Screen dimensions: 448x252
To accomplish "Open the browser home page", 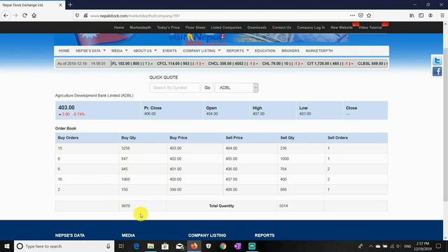I will click(x=34, y=15).
